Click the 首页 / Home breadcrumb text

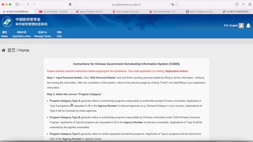click(x=19, y=50)
